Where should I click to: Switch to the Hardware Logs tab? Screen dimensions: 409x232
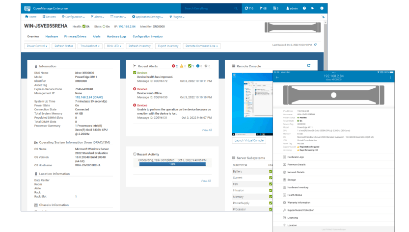(x=116, y=36)
